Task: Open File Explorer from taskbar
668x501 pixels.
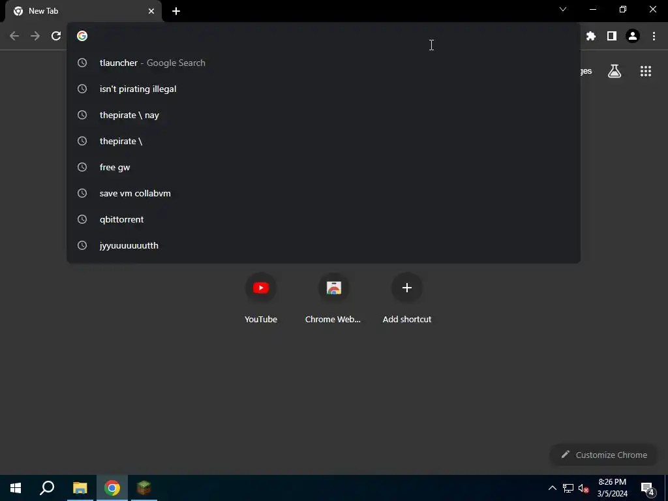Action: [80, 488]
